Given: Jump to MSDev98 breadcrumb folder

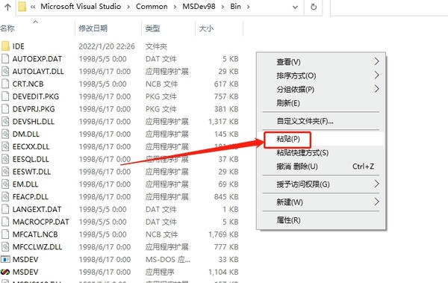Looking at the screenshot, I should [x=199, y=6].
